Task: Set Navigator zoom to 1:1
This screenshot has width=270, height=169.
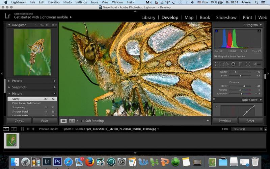Action: pyautogui.click(x=47, y=25)
